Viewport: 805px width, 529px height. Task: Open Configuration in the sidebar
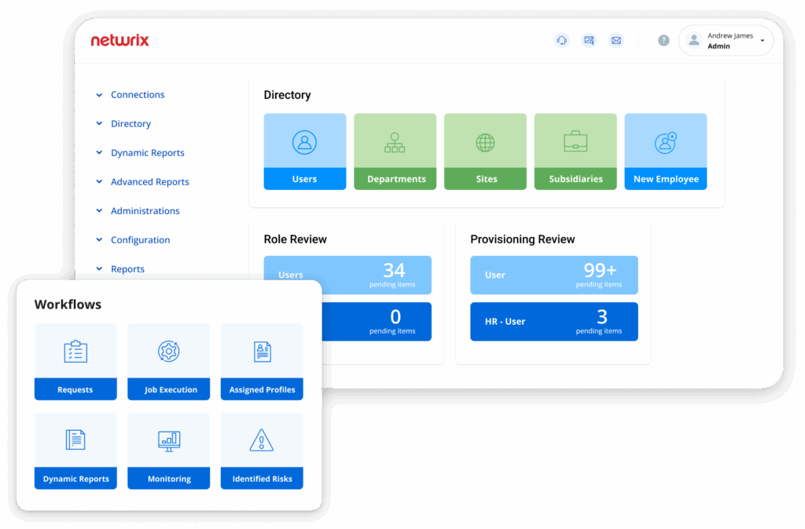pyautogui.click(x=140, y=240)
